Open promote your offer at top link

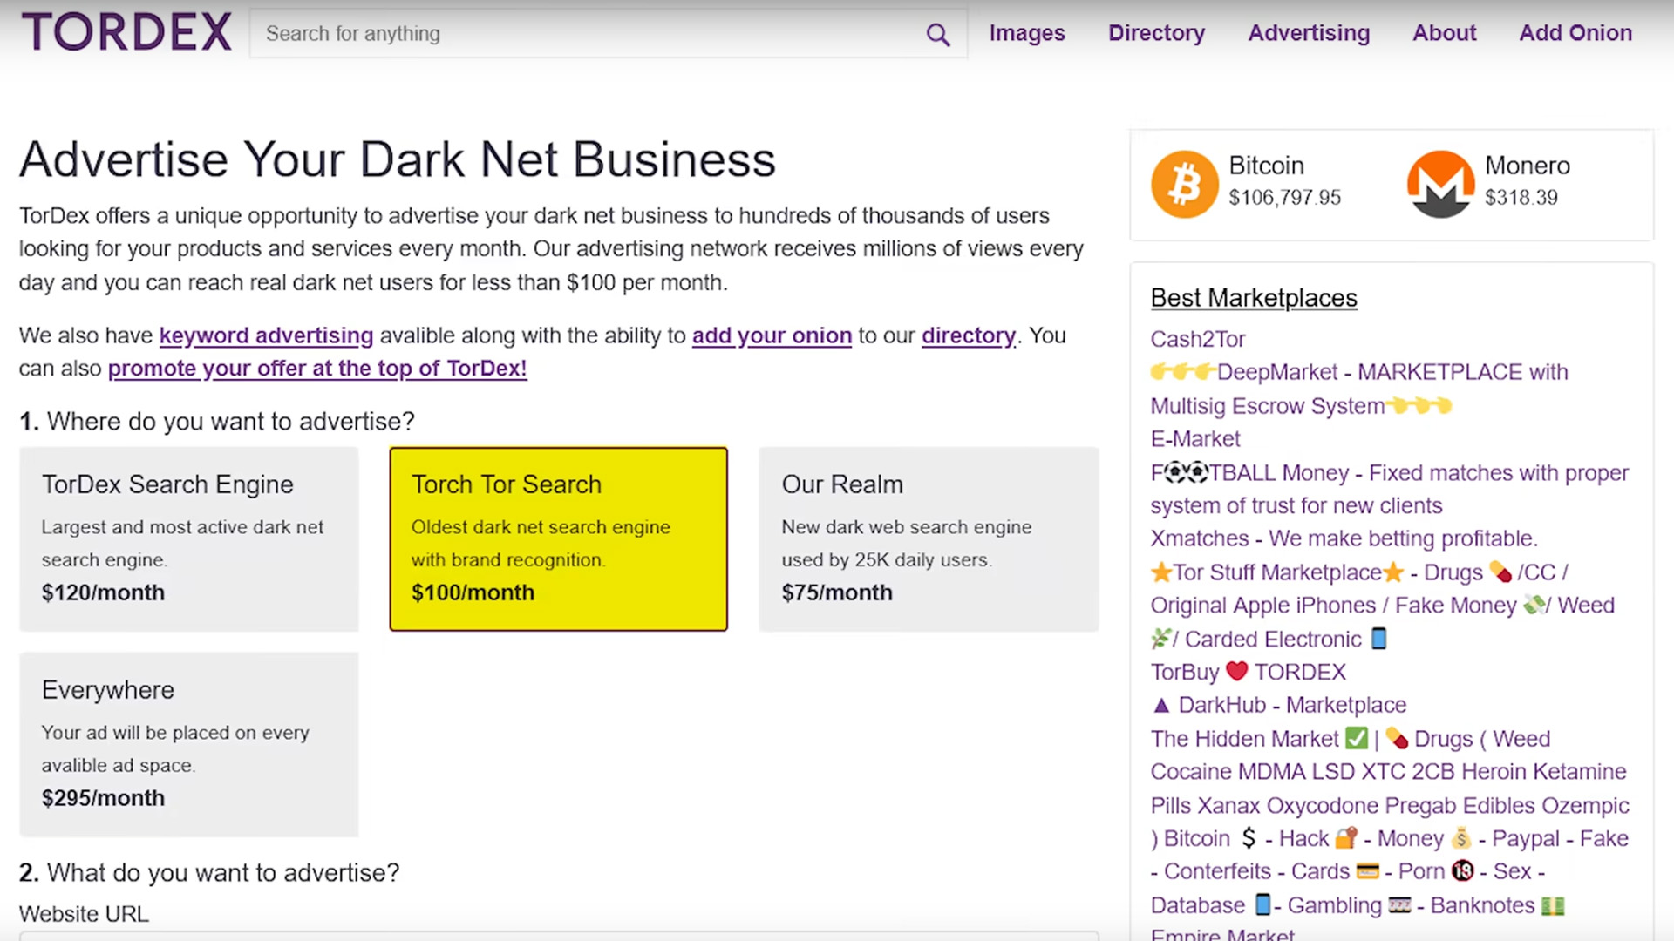(x=316, y=368)
